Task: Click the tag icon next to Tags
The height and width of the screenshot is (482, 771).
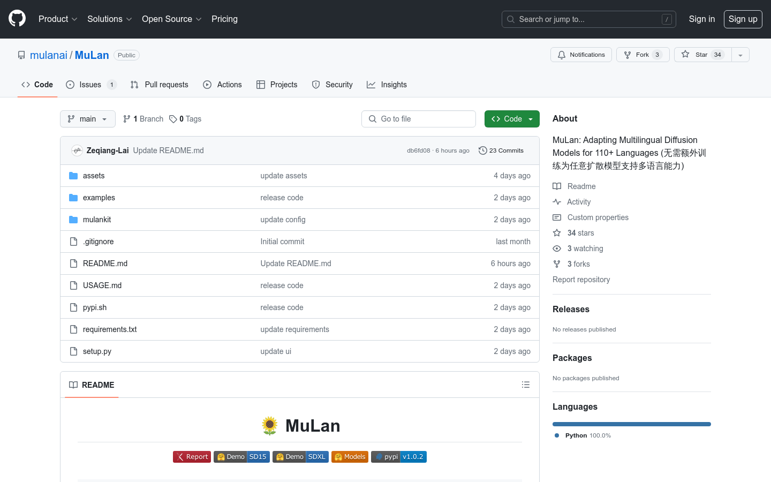Action: click(x=173, y=119)
